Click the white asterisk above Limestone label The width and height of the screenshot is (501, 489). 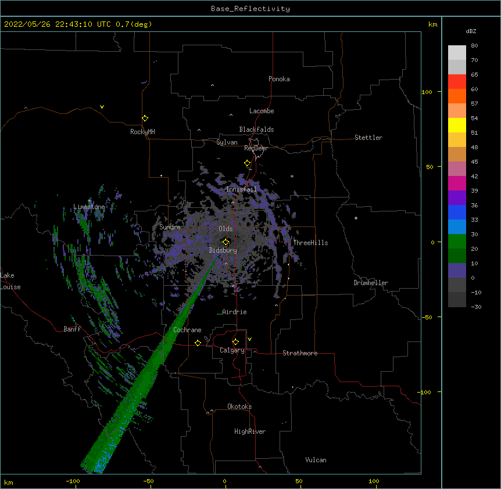(x=89, y=201)
